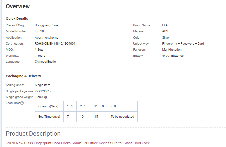This screenshot has width=226, height=147.
Task: Click the Packaging & Delivery section title
Action: [23, 76]
